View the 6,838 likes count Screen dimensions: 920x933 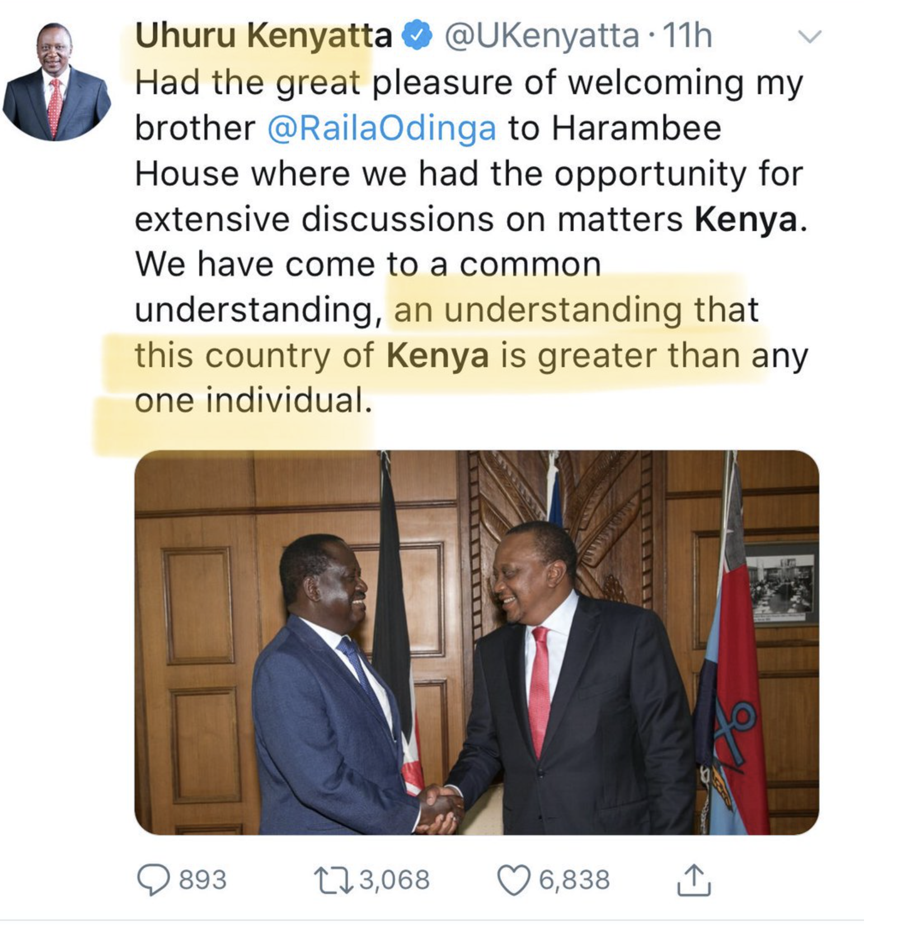click(x=574, y=880)
